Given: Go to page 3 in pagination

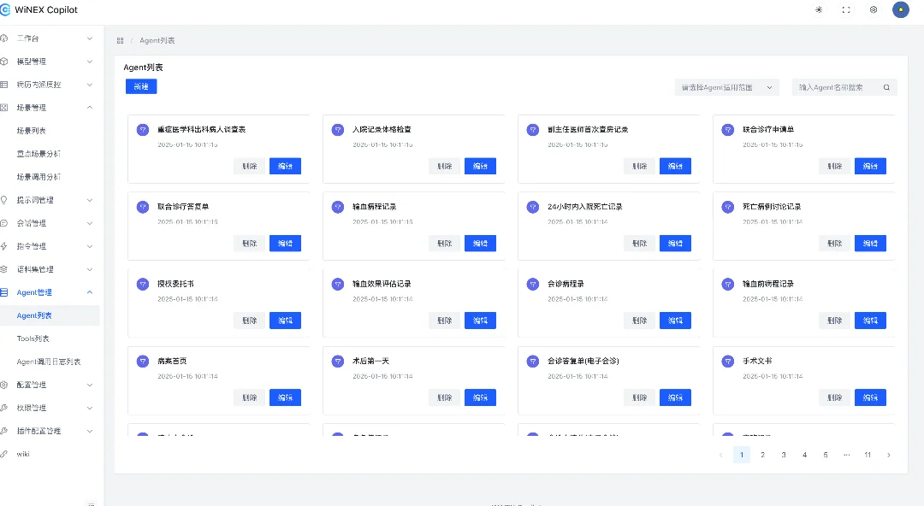Looking at the screenshot, I should tap(784, 455).
